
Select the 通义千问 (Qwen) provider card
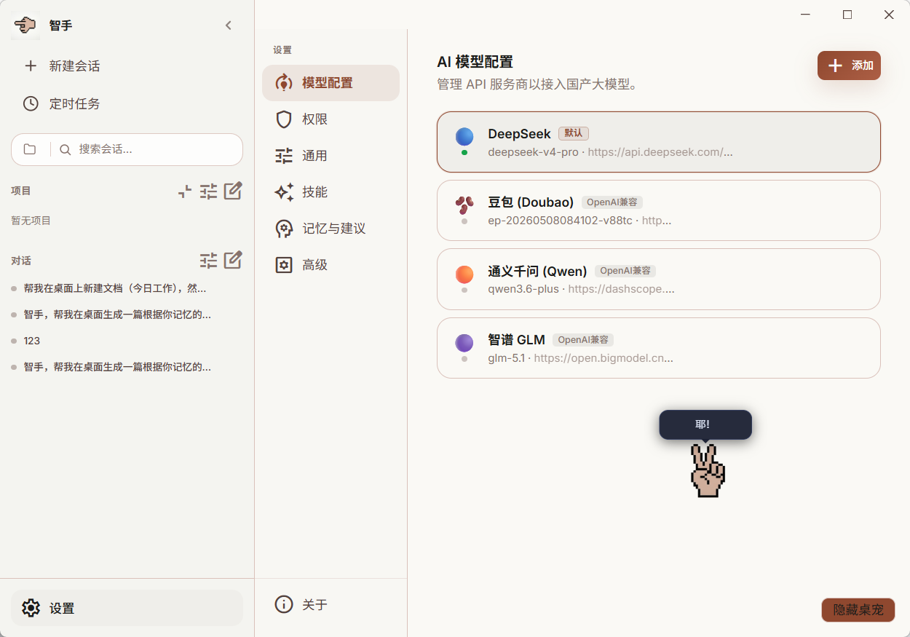(x=659, y=279)
